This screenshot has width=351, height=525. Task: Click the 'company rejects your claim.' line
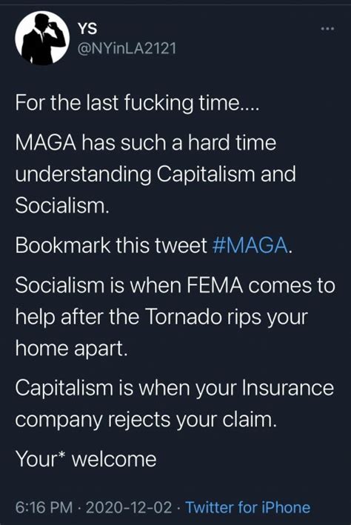tap(146, 420)
